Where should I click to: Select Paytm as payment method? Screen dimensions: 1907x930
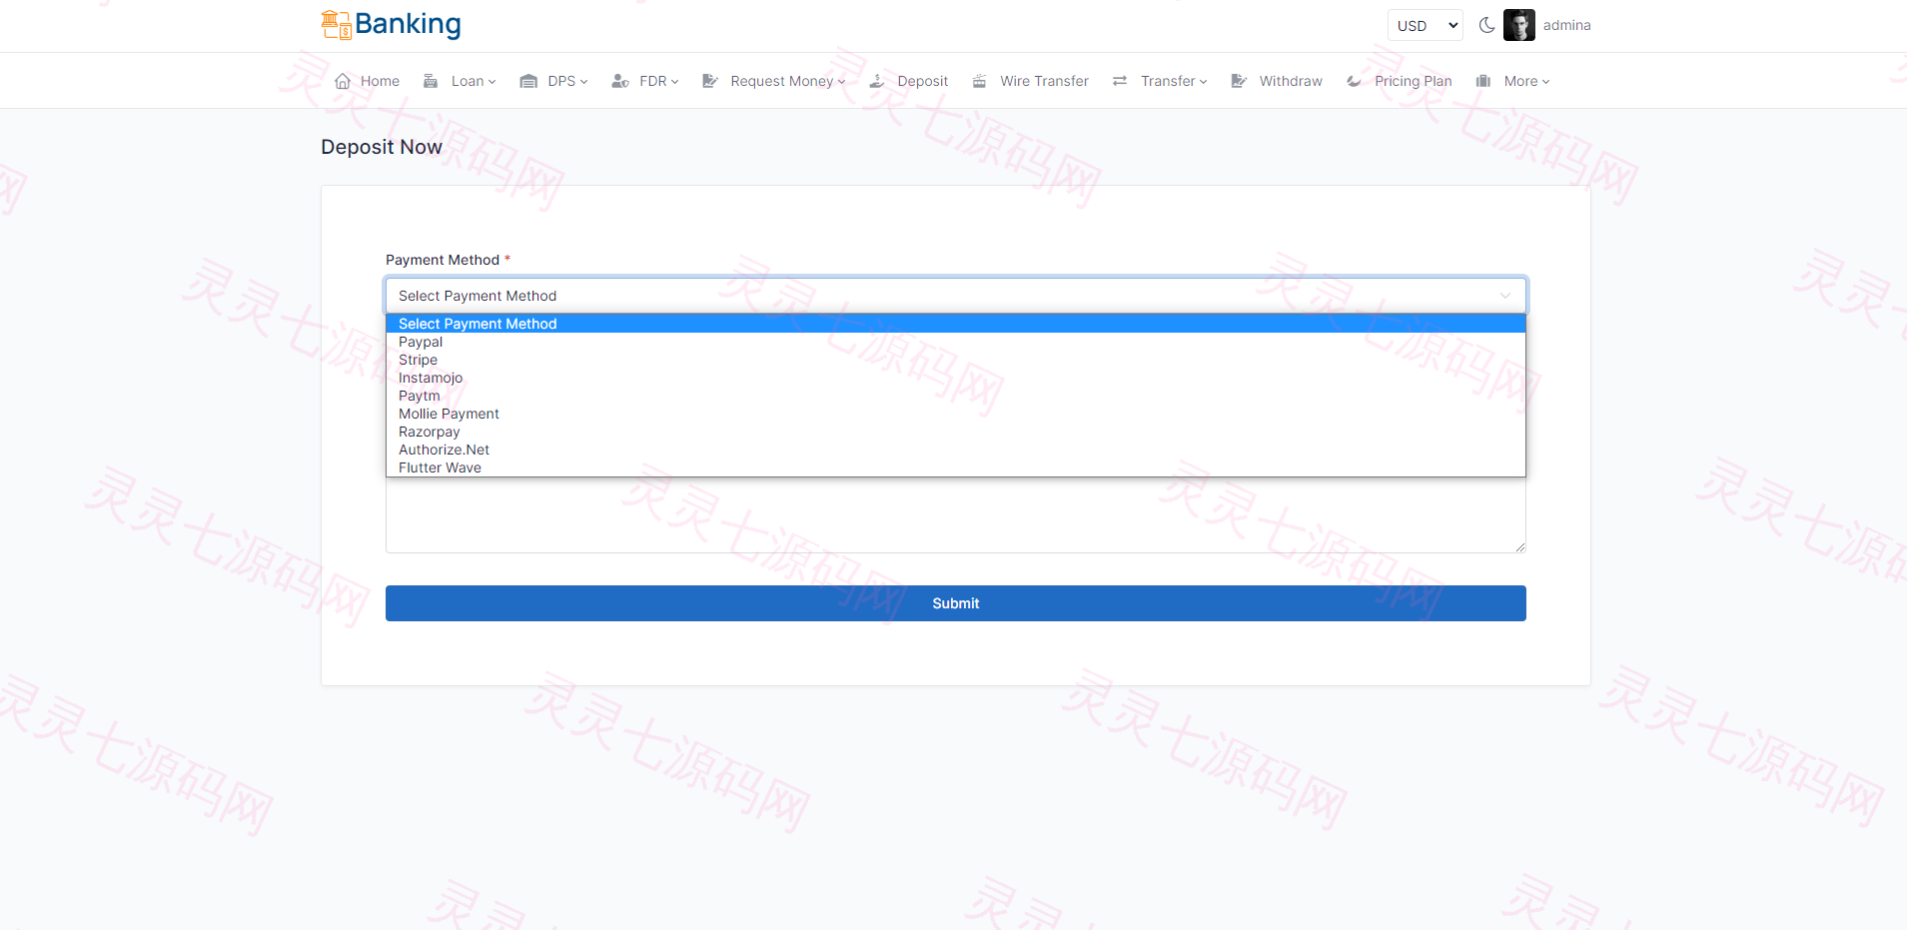[x=956, y=396]
